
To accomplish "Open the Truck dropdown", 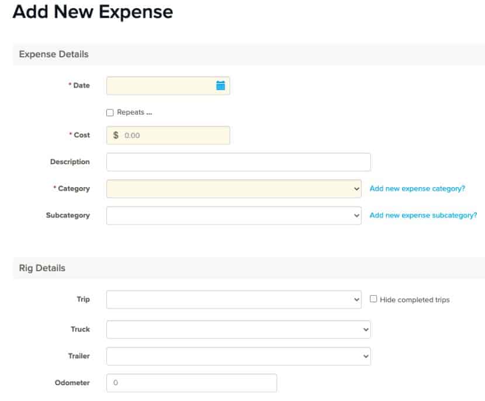I will pyautogui.click(x=238, y=329).
